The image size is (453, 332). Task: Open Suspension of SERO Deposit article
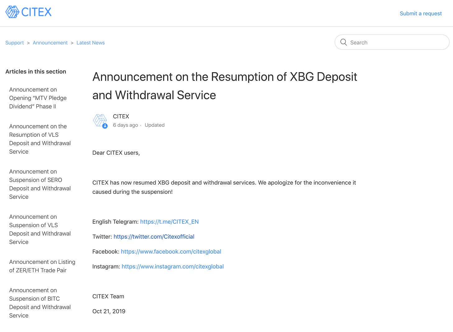(40, 184)
